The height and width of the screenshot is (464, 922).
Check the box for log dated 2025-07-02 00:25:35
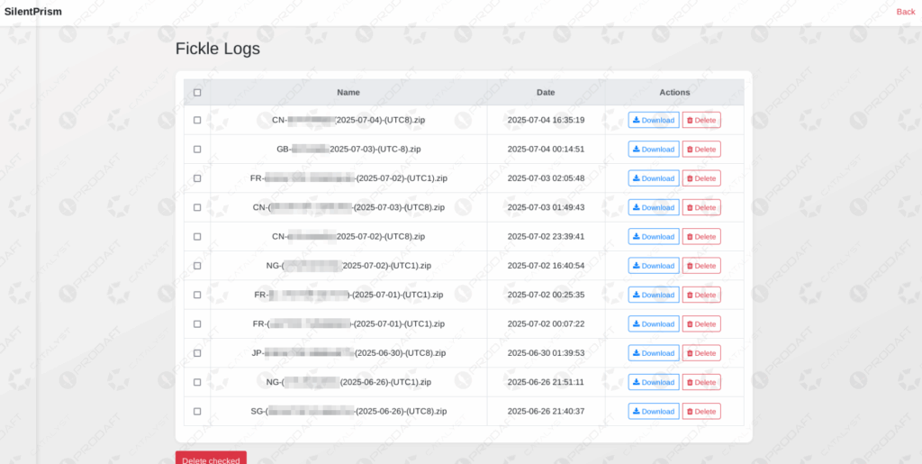point(197,295)
